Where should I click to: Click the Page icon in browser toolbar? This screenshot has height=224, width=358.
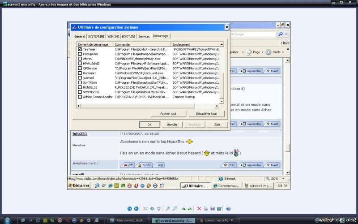coord(249,52)
